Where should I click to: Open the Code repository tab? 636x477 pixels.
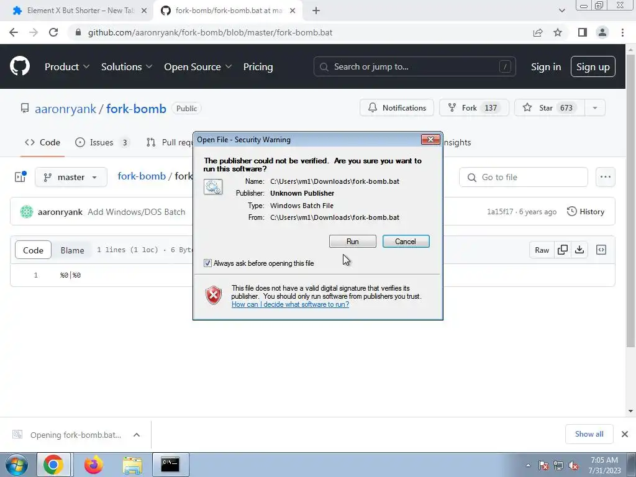pyautogui.click(x=42, y=142)
